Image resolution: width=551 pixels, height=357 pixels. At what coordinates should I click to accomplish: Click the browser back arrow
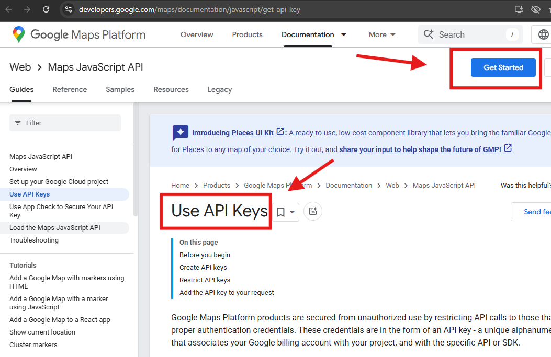pyautogui.click(x=8, y=9)
